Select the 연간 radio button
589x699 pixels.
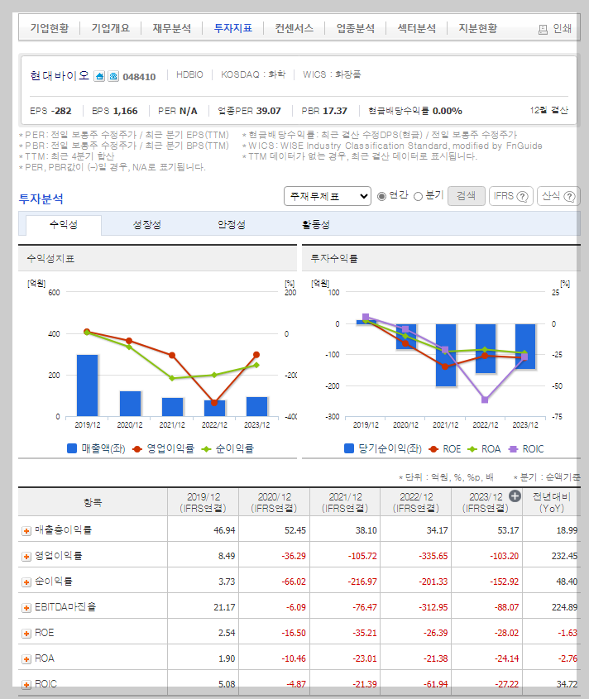point(381,196)
